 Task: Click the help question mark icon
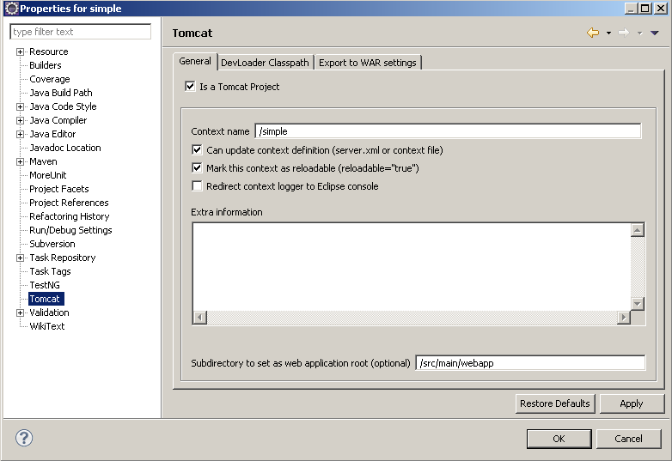tap(24, 438)
